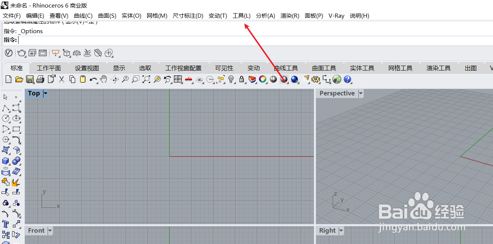The height and width of the screenshot is (244, 493).
Task: Click the puzzle piece Join icon
Action: pyautogui.click(x=5, y=182)
